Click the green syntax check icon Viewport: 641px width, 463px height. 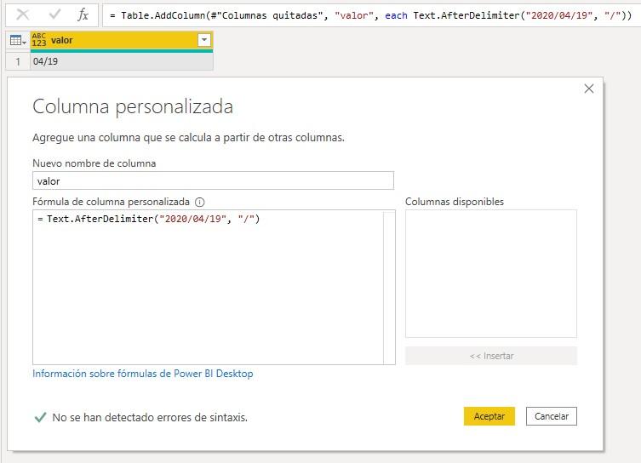coord(39,417)
